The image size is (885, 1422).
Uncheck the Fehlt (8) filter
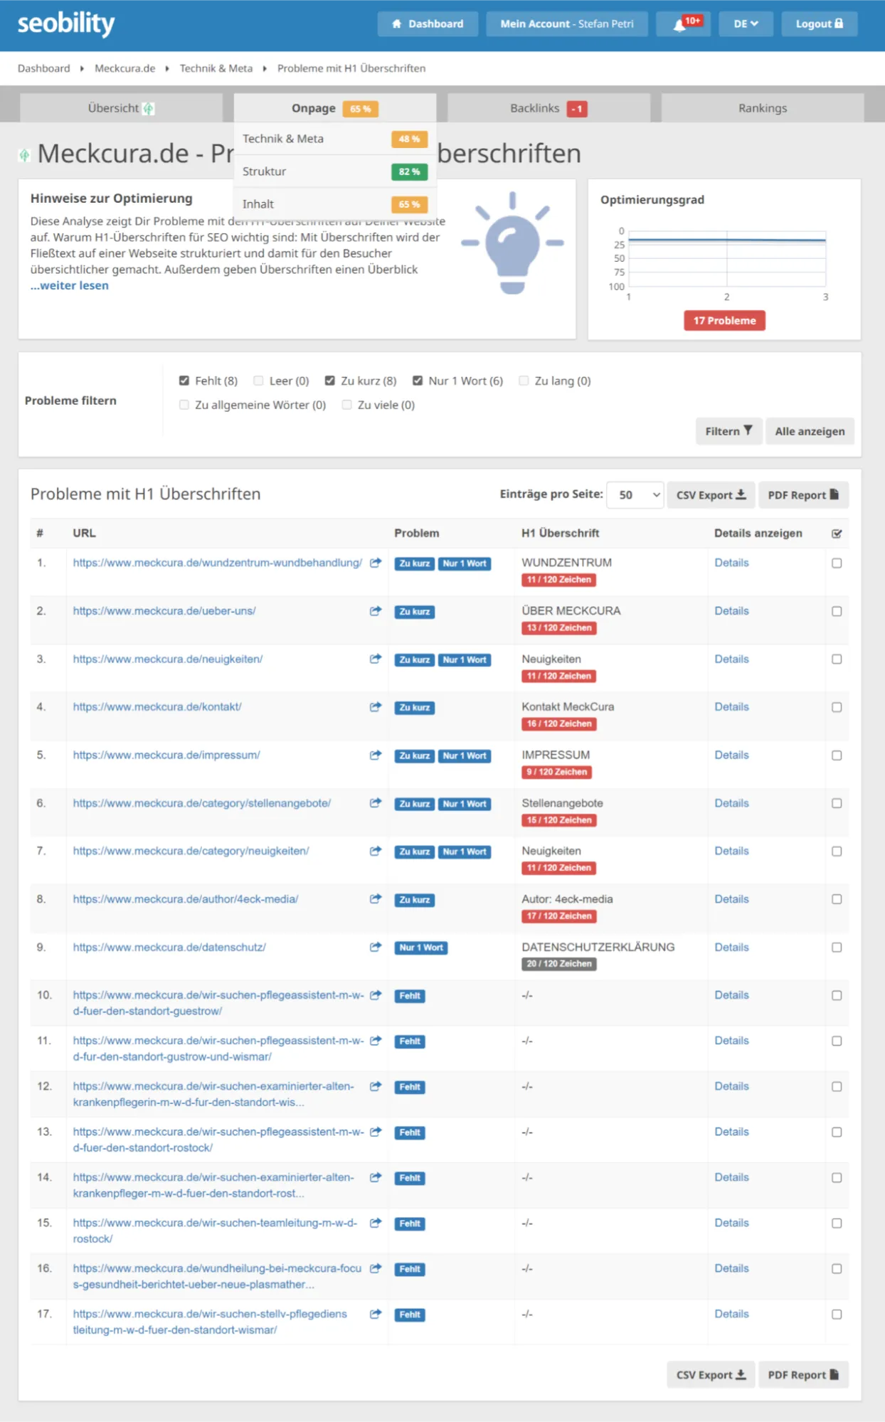pyautogui.click(x=184, y=381)
